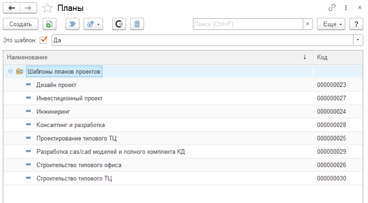
Task: Open the dropdown button with the blue icon
Action: tap(93, 24)
